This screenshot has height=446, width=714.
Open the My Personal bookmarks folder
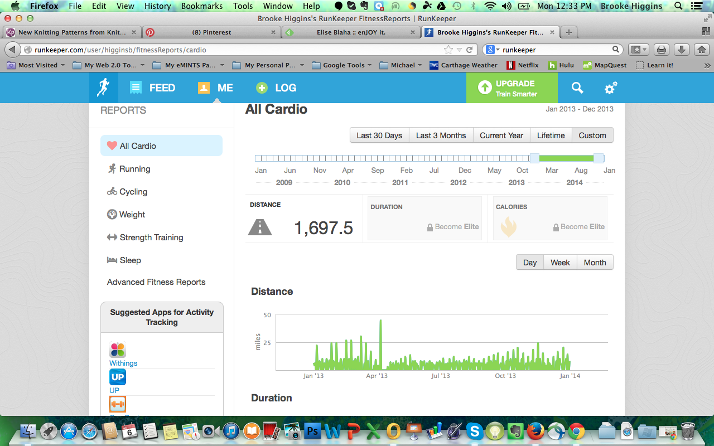268,65
